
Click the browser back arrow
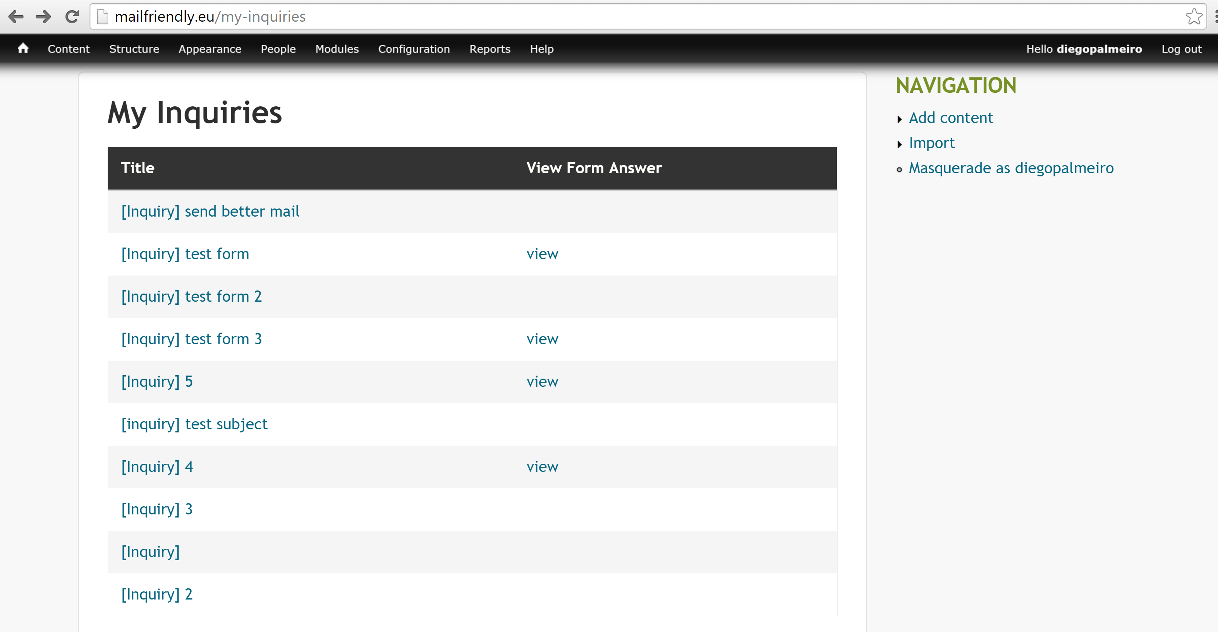click(x=16, y=17)
